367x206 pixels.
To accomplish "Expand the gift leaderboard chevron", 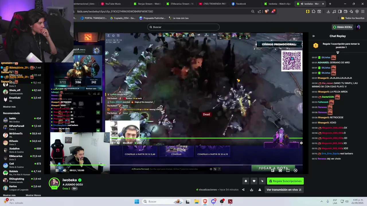I will tap(337, 53).
